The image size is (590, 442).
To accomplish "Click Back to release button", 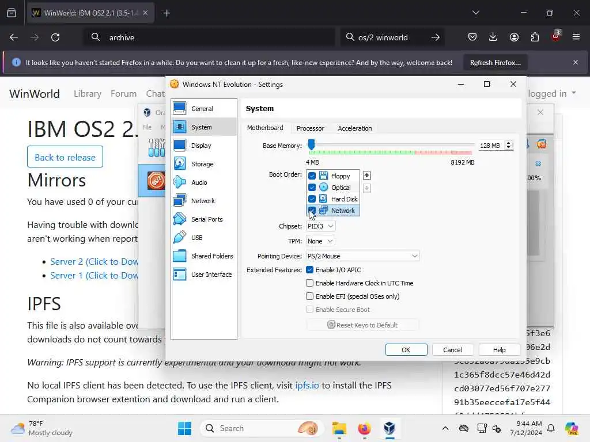I will point(65,157).
